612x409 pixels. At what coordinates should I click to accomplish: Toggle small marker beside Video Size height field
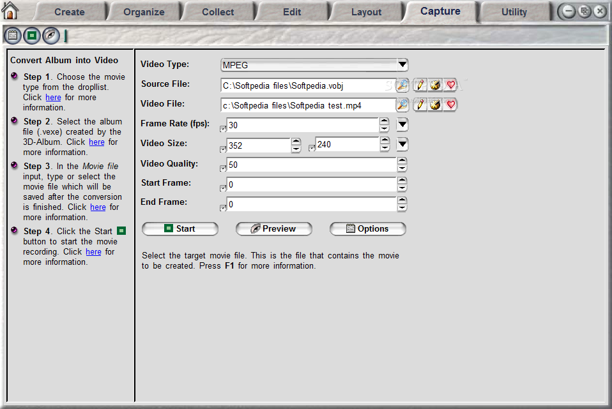point(312,148)
